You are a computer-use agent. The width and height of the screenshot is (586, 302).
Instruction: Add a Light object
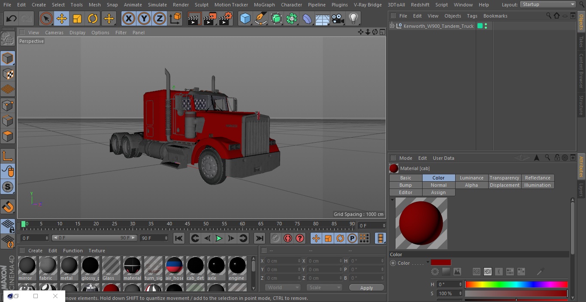(x=353, y=18)
